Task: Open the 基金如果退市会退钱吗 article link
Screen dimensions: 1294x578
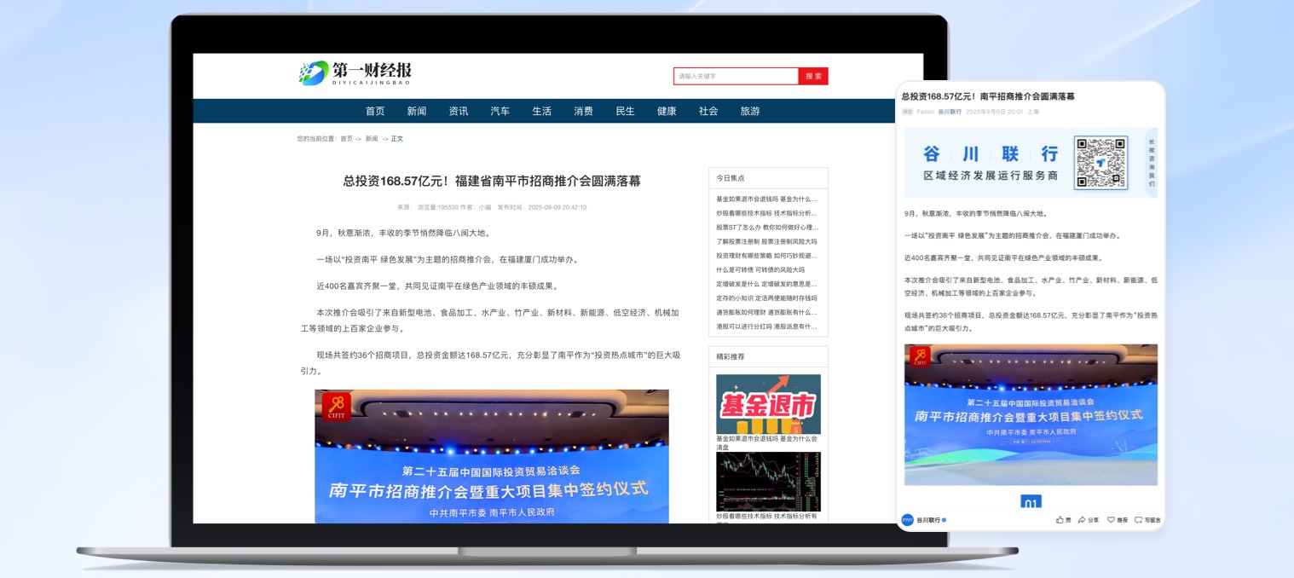Action: (x=768, y=199)
